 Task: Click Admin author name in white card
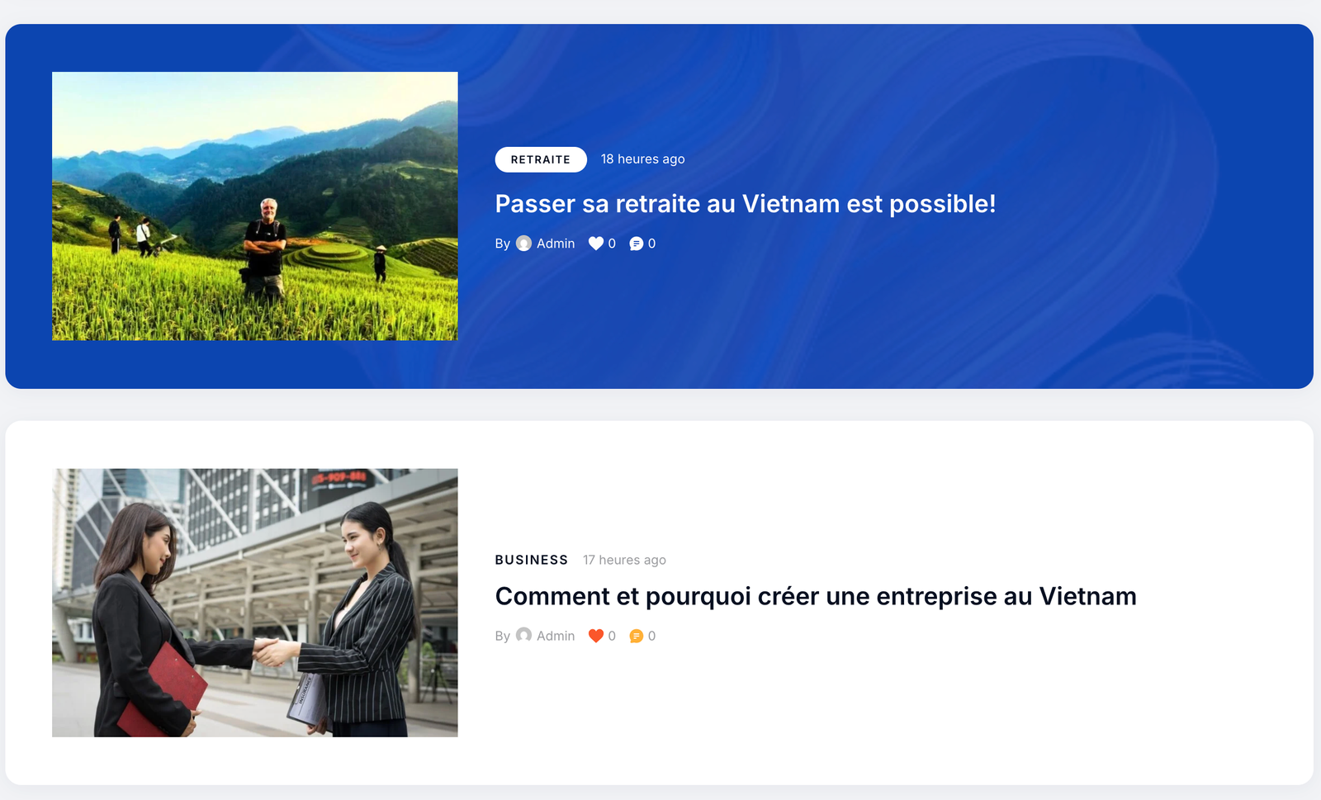556,636
